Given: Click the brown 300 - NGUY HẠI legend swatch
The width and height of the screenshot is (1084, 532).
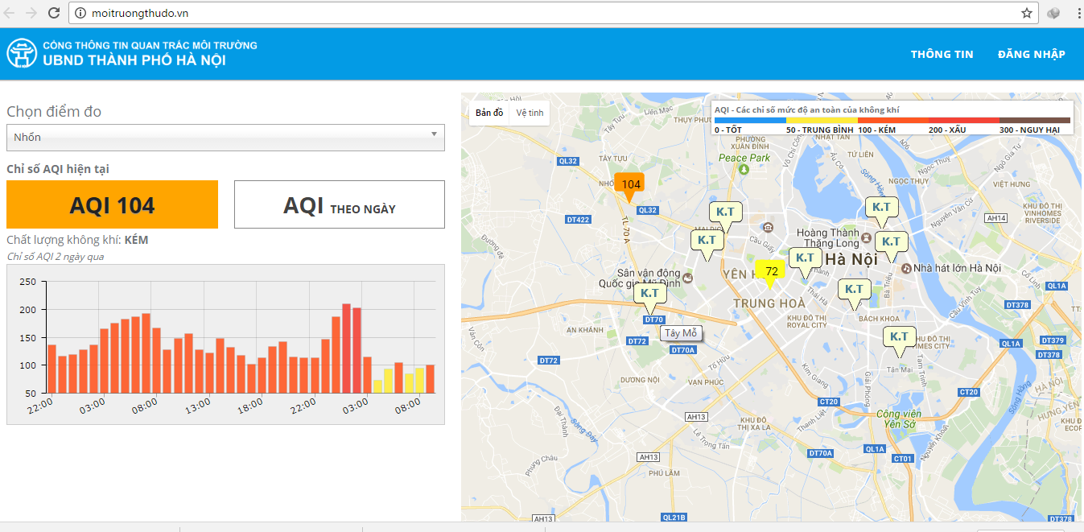Looking at the screenshot, I should [x=1035, y=120].
